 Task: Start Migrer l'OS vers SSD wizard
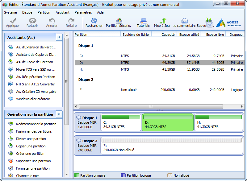pyautogui.click(x=32, y=69)
